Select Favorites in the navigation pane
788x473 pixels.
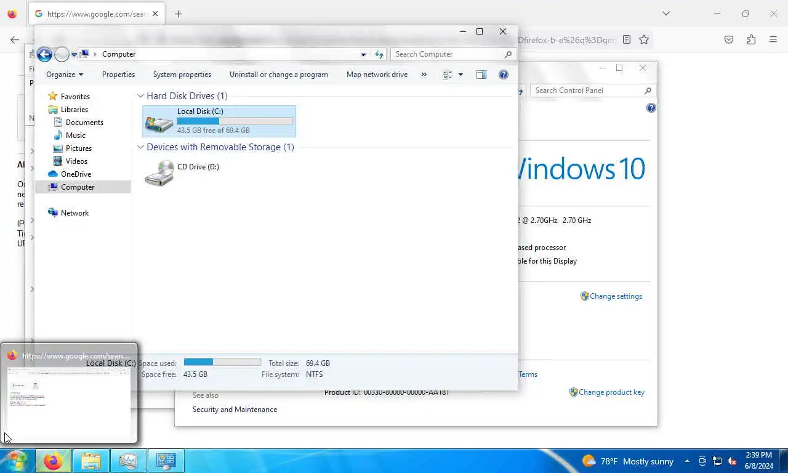pyautogui.click(x=75, y=97)
